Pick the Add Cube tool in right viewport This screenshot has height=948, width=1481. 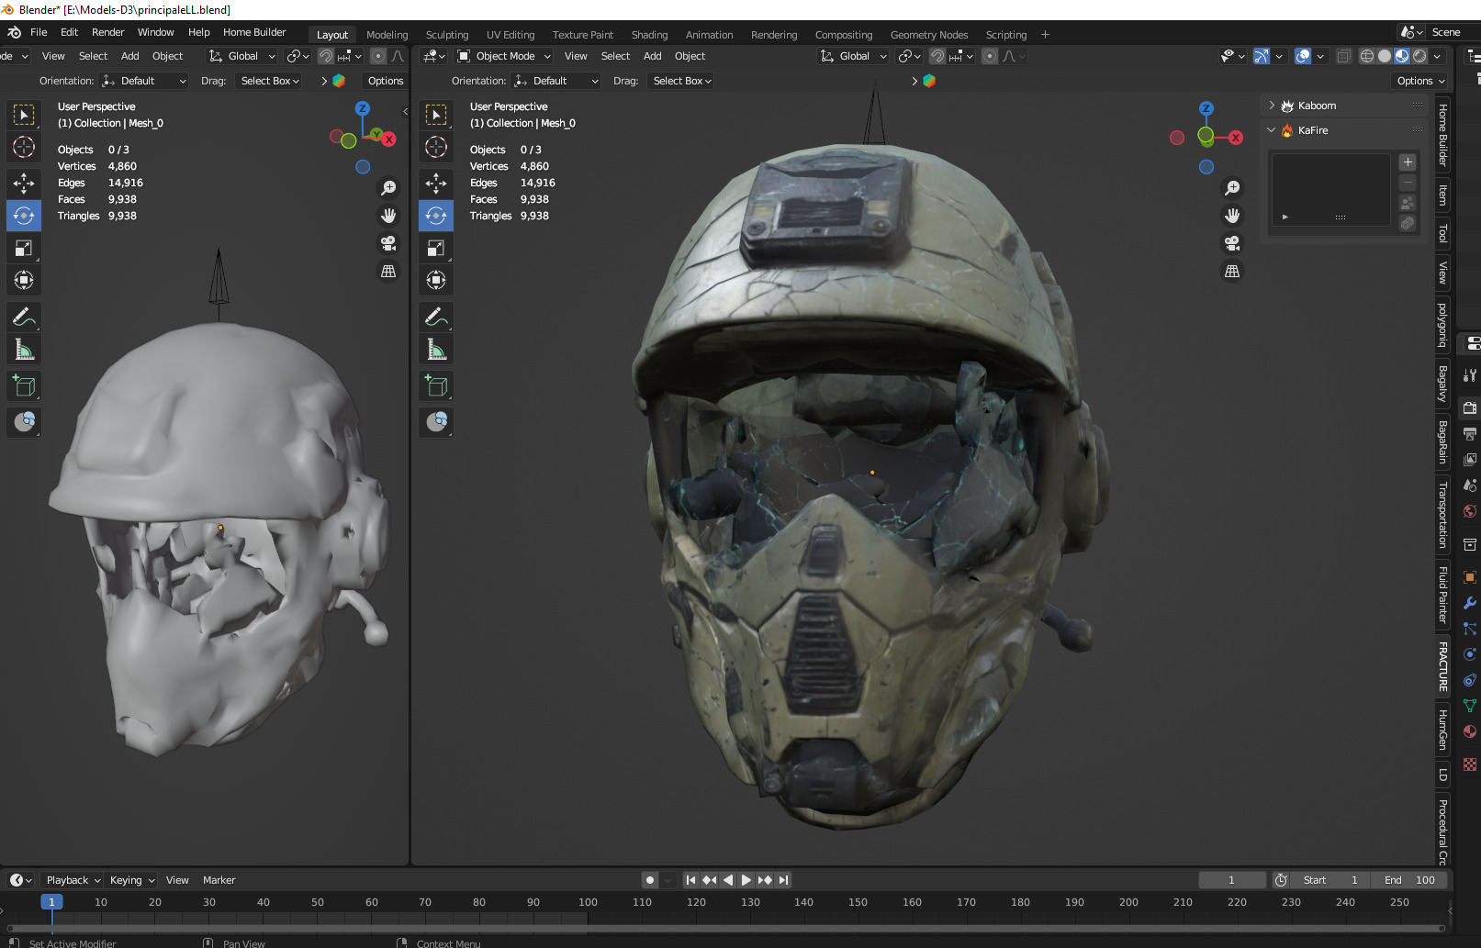[x=436, y=386]
